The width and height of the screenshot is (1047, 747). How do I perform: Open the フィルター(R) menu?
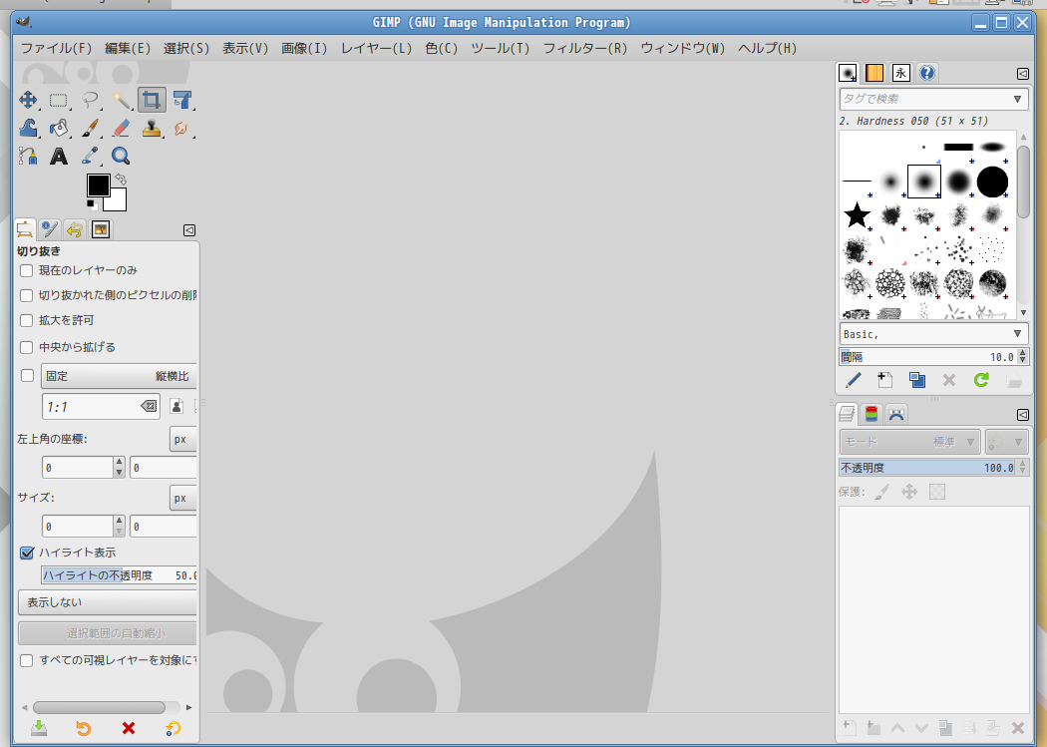tap(585, 48)
